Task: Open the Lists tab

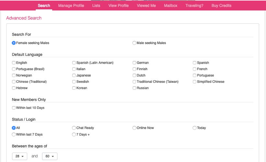Action: click(96, 6)
